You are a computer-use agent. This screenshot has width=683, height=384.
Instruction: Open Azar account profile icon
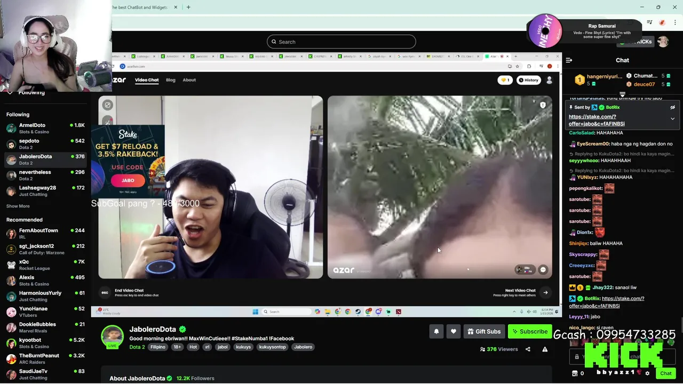point(549,80)
